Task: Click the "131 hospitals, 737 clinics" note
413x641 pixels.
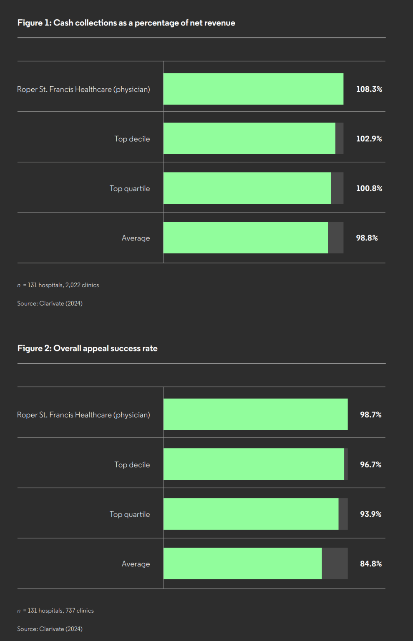Action: click(55, 611)
